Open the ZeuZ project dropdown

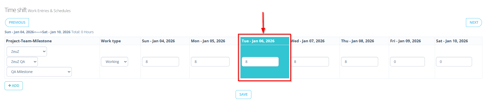coord(27,52)
